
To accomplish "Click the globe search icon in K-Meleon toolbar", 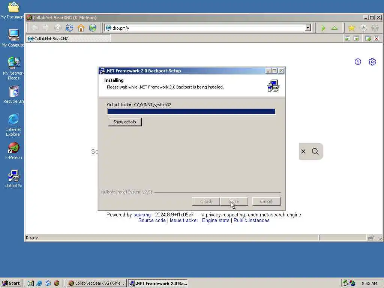I will 93,28.
